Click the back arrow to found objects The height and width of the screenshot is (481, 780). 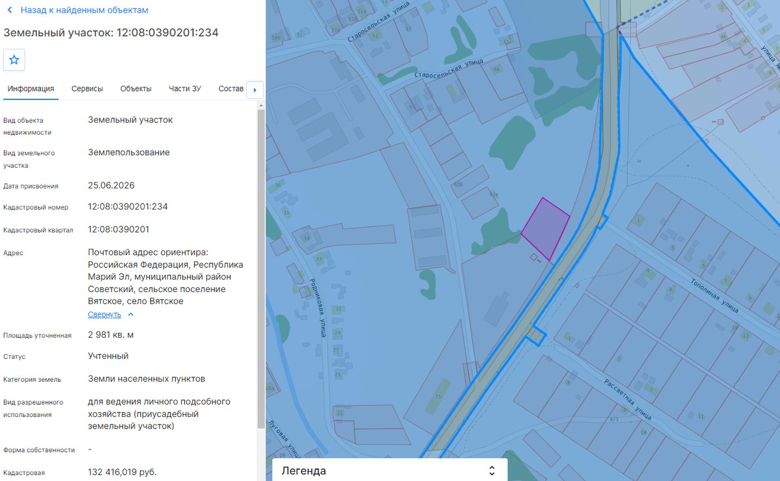[9, 10]
